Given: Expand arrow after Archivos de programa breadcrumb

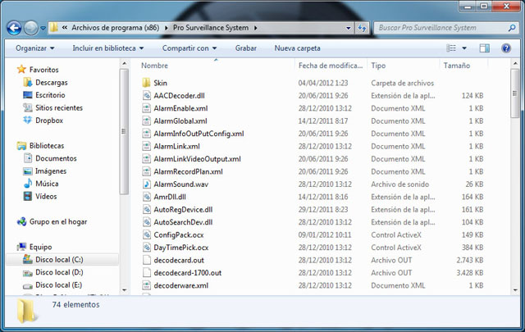Looking at the screenshot, I should click(x=166, y=28).
